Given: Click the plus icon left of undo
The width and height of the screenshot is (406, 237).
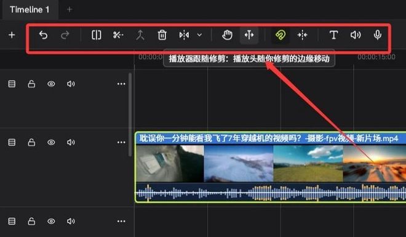Looking at the screenshot, I should (12, 34).
